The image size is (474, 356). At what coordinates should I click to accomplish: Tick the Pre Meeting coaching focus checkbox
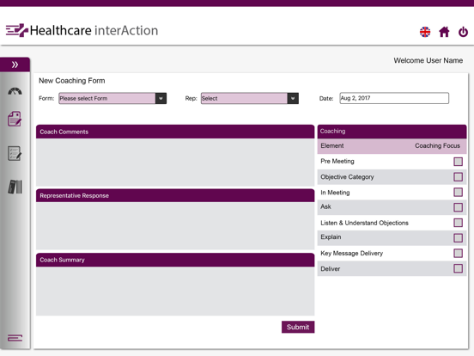458,162
